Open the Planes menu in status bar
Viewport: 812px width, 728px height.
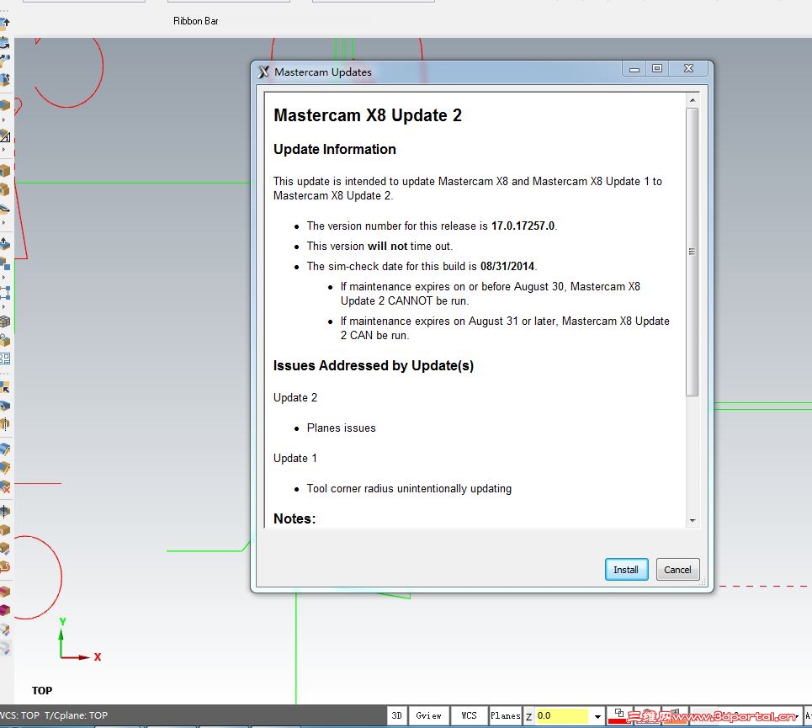505,715
